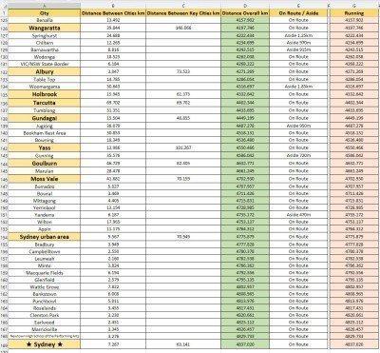Select the Running header cell
The image size is (380, 353).
354,13
